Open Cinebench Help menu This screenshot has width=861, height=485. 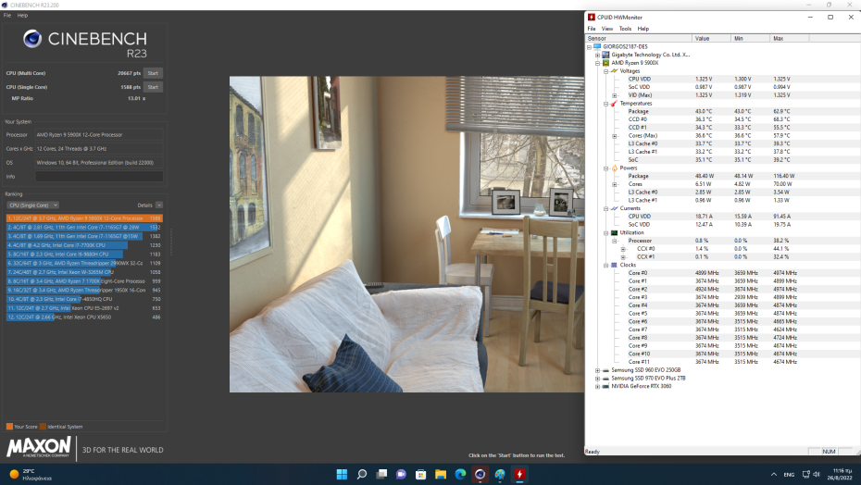tap(22, 16)
